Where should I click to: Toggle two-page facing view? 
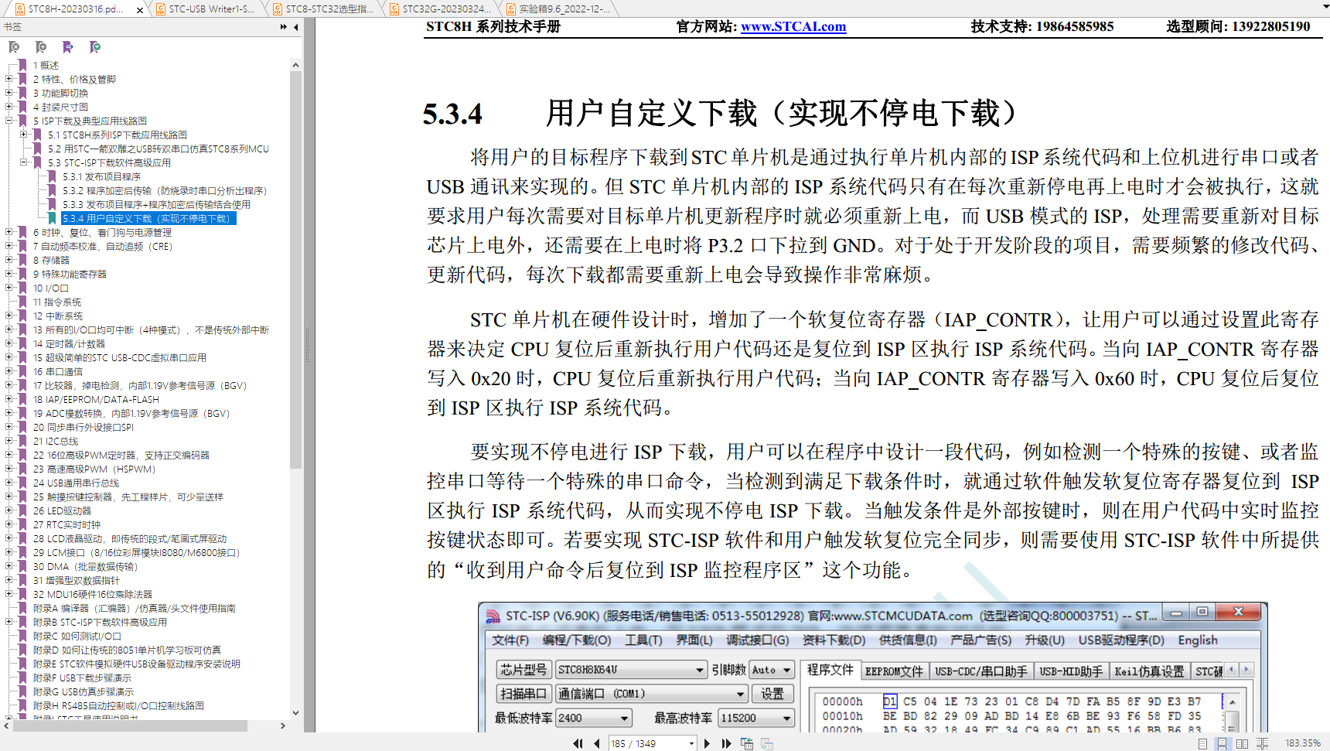1242,743
